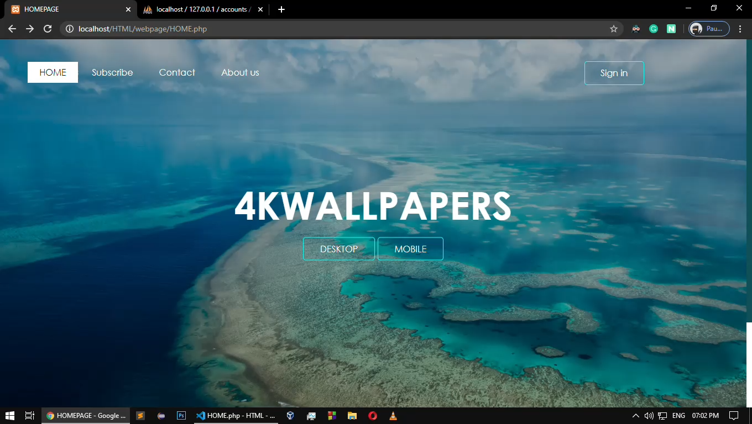Expand hidden icons in the system tray
The height and width of the screenshot is (424, 752).
[x=635, y=415]
